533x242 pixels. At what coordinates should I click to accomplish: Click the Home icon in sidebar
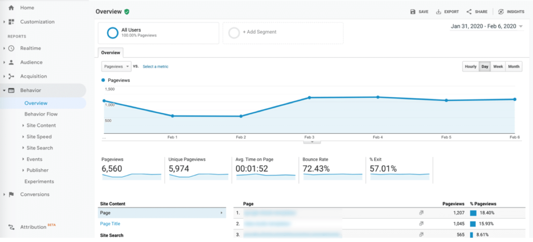tap(11, 8)
